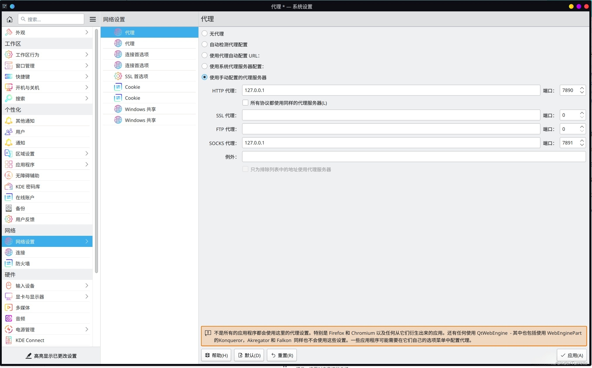Open the SSL 首选项 gear icon entry
Screen dimensions: 592x368
118,76
